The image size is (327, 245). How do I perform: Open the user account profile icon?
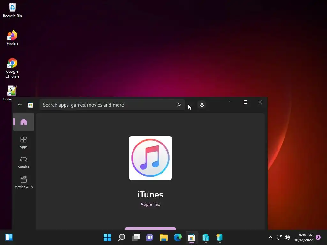(x=202, y=105)
